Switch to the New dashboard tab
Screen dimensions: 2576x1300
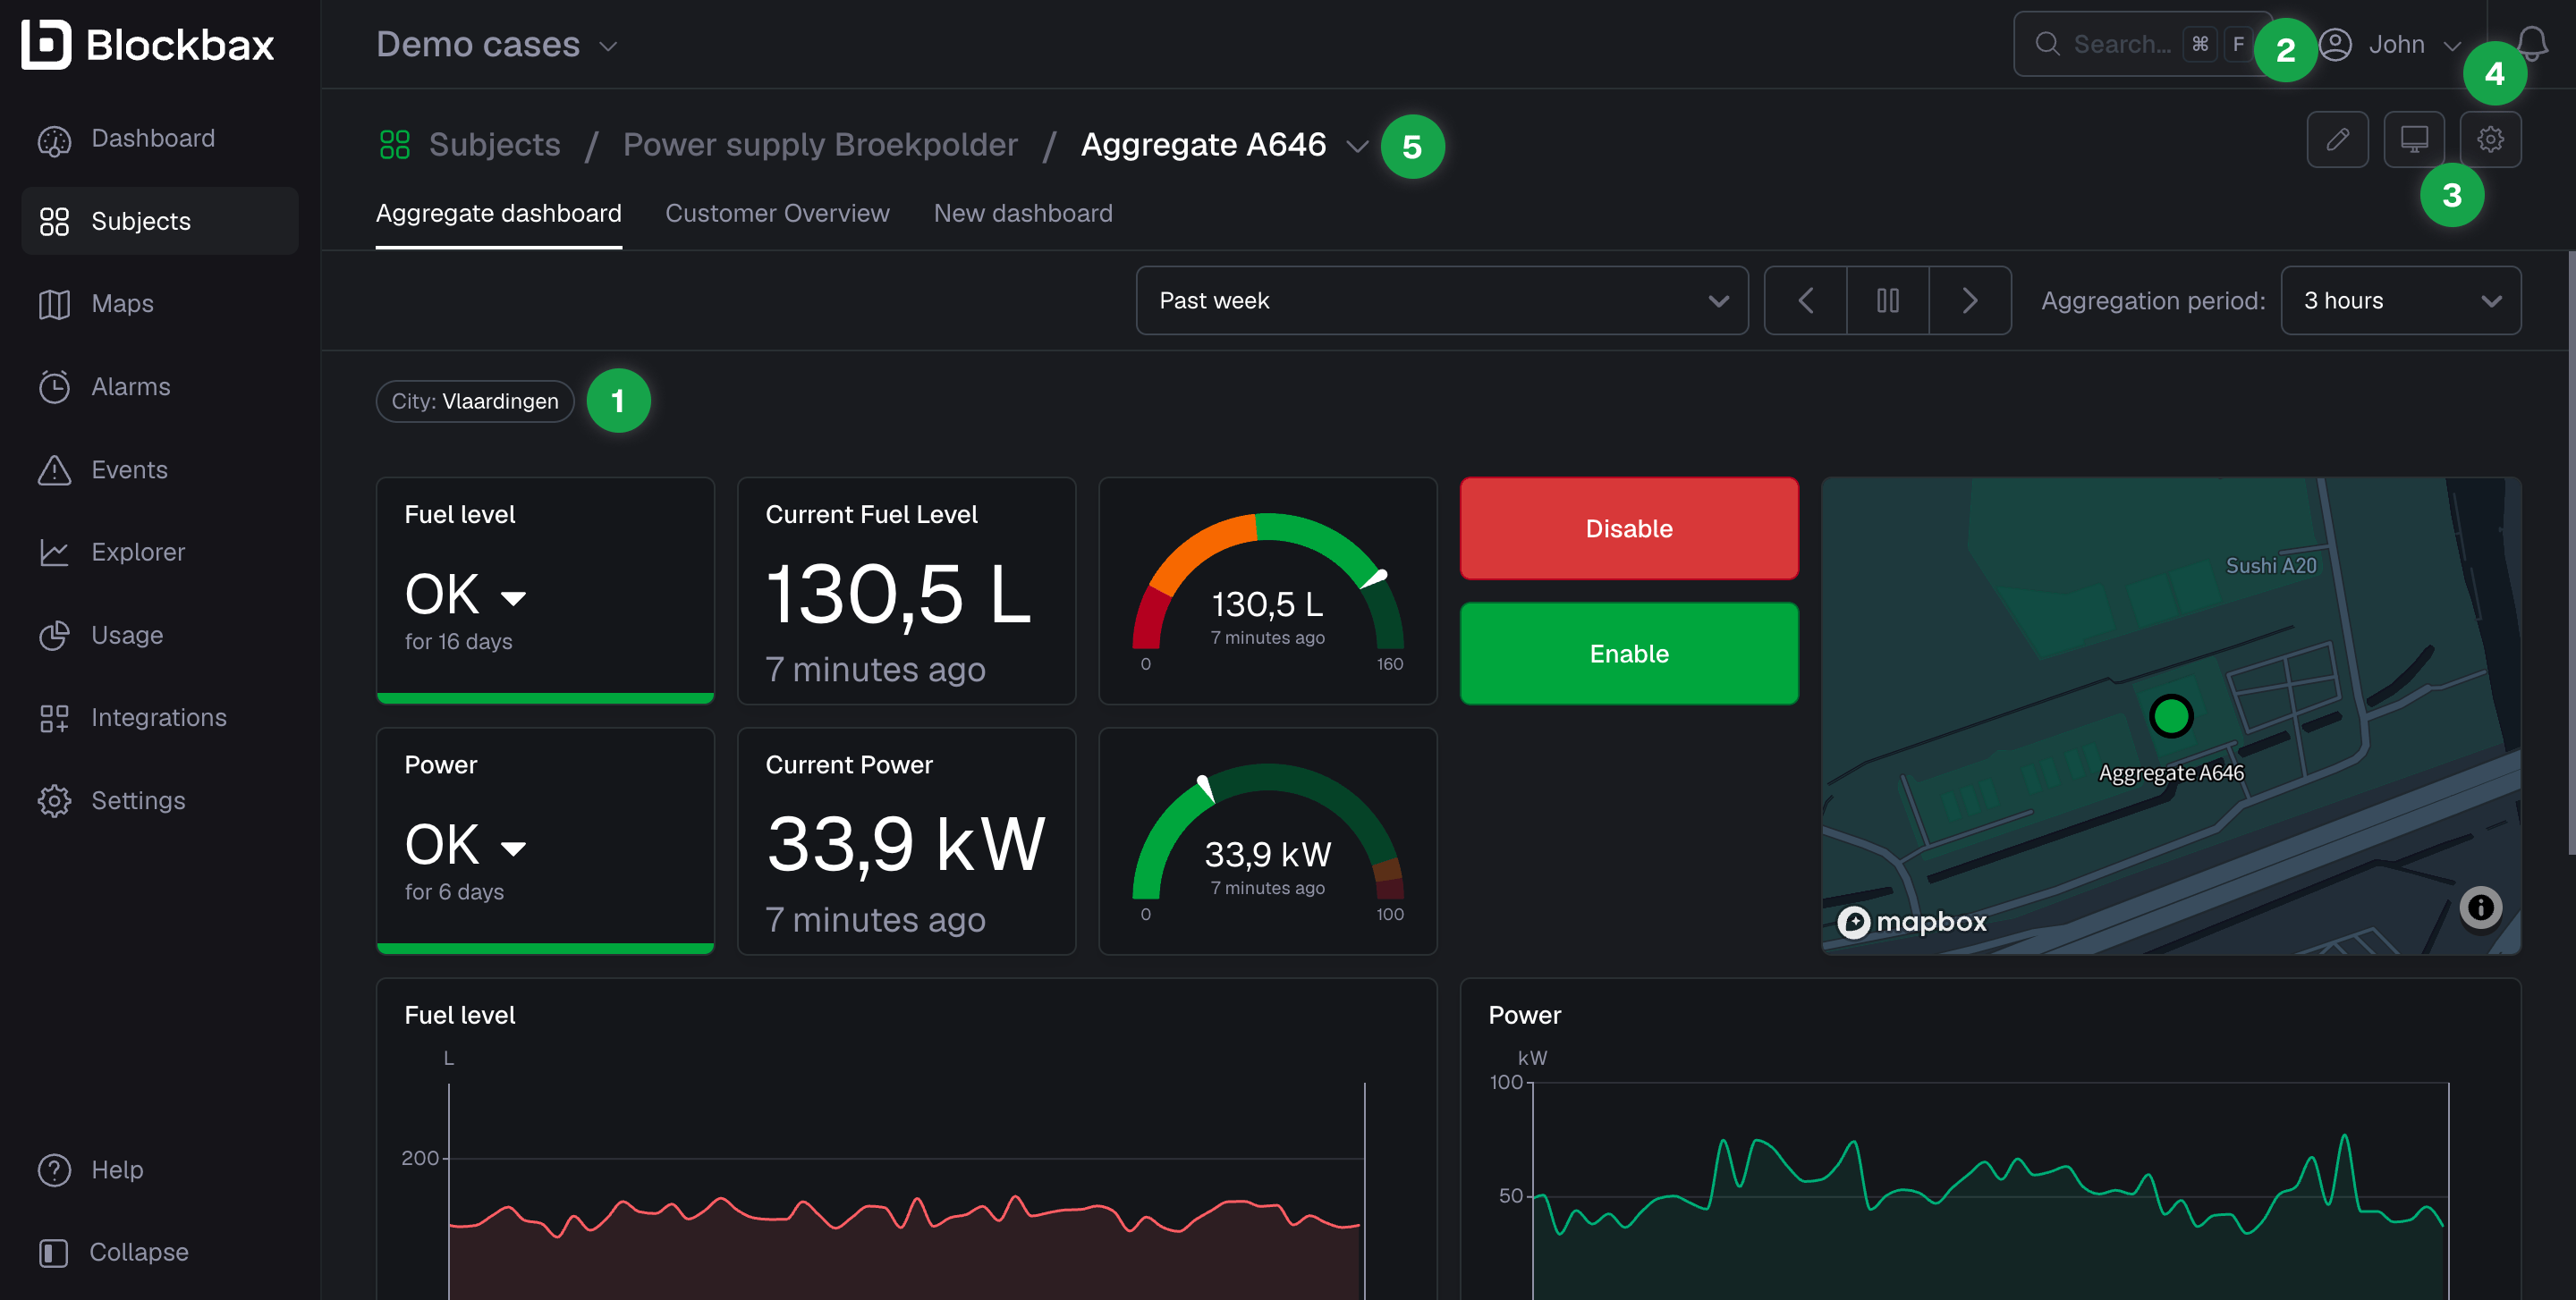1022,214
